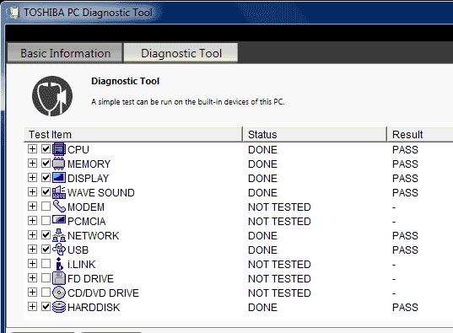Viewport: 453px width, 333px height.
Task: Expand the MEMORY test tree node
Action: pyautogui.click(x=32, y=164)
